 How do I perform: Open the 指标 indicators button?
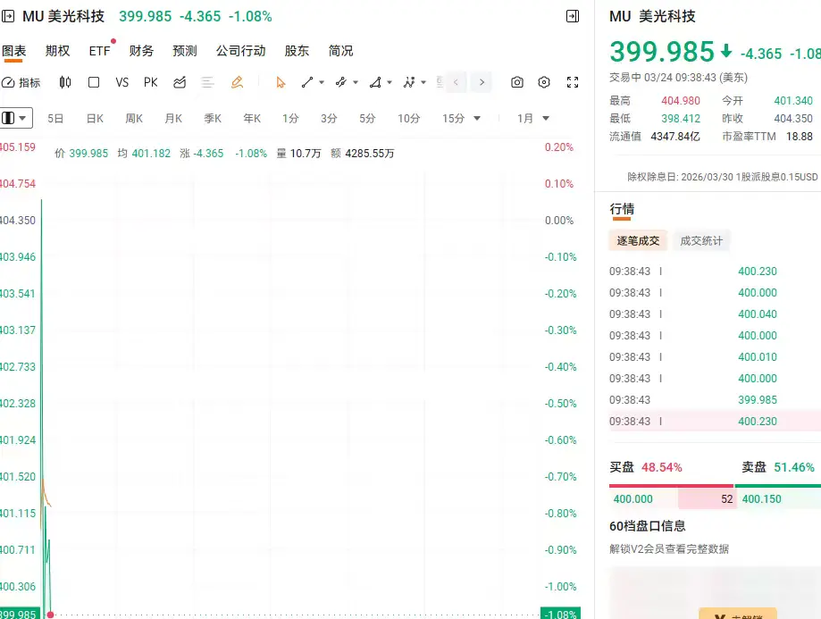tap(21, 82)
